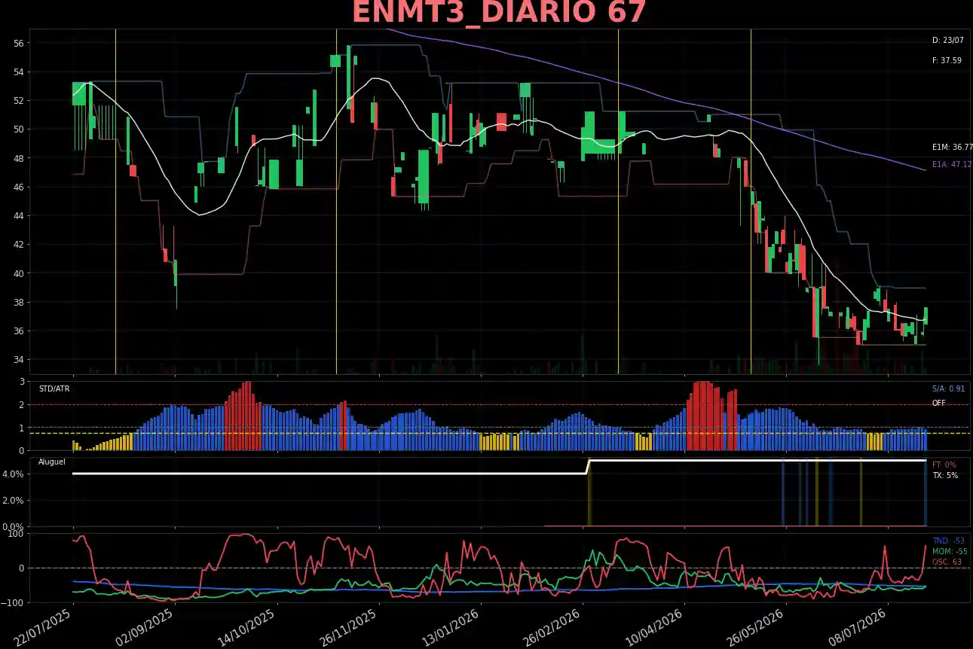
Task: Click the 52 price axis label
Action: [x=18, y=101]
